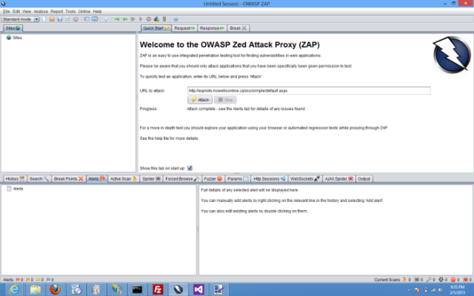The image size is (474, 296).
Task: Click the URL to attack input field
Action: 309,90
